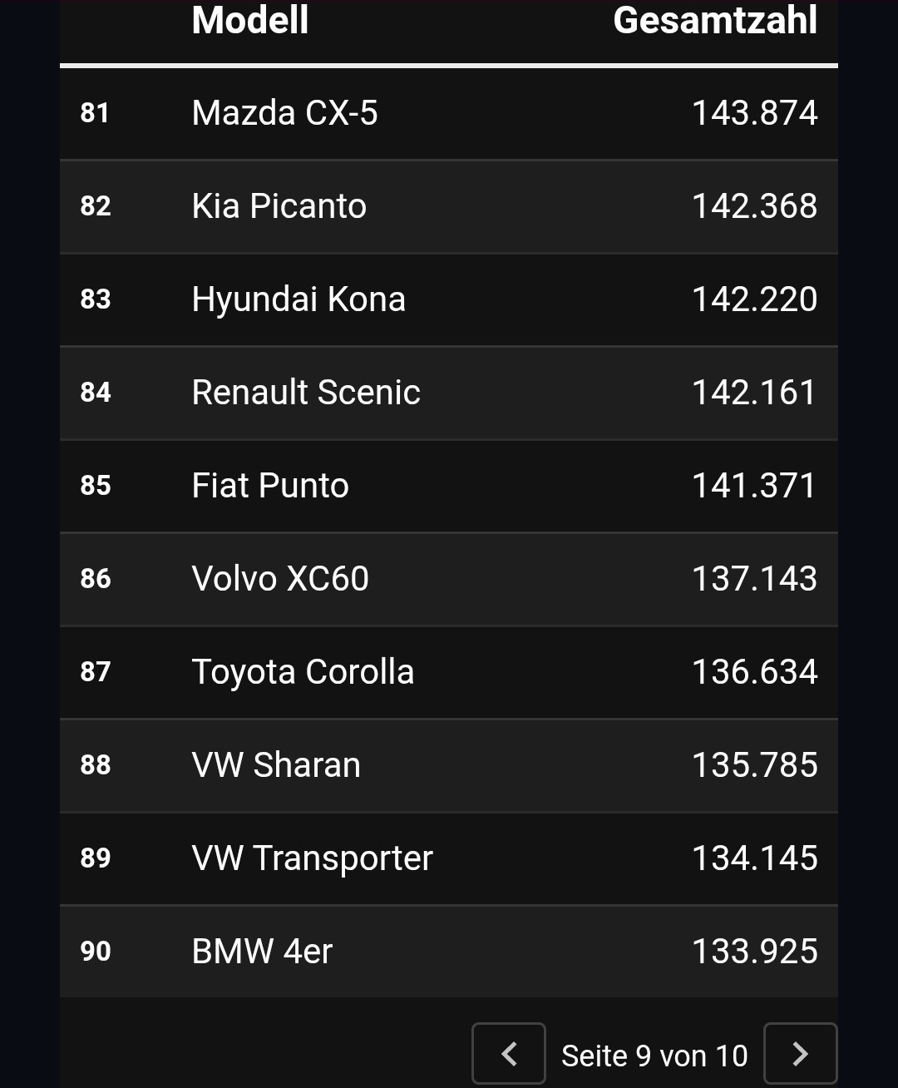This screenshot has height=1088, width=898.
Task: Click the Modell column header
Action: pos(250,20)
